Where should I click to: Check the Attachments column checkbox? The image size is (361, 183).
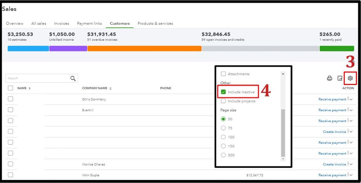223,74
